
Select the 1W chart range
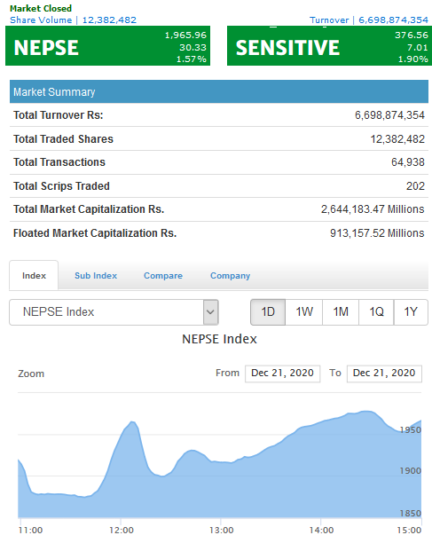(x=304, y=311)
